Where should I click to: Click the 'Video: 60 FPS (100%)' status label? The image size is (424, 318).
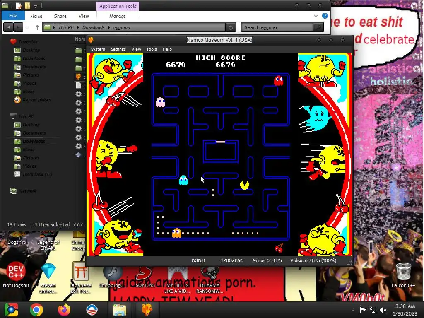[x=313, y=260]
